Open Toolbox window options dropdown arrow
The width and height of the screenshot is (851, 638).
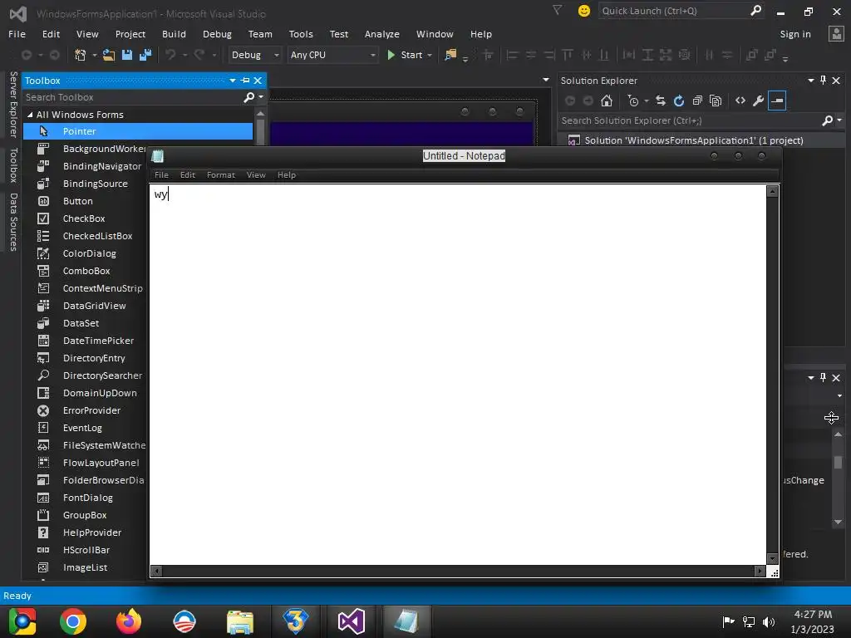click(x=233, y=81)
